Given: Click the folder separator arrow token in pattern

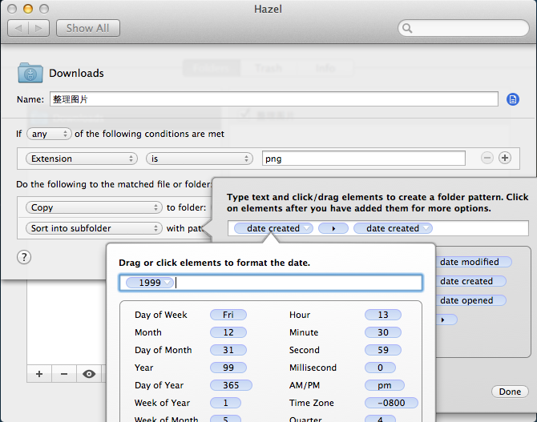Looking at the screenshot, I should (x=333, y=228).
